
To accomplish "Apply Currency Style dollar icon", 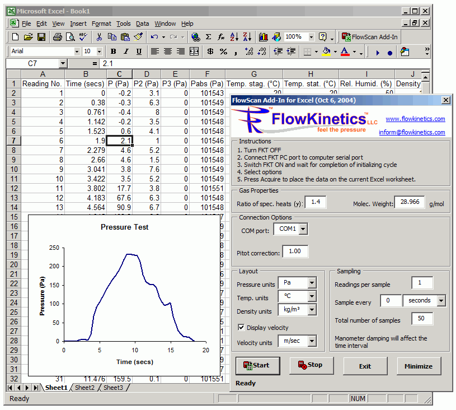I will (x=210, y=52).
